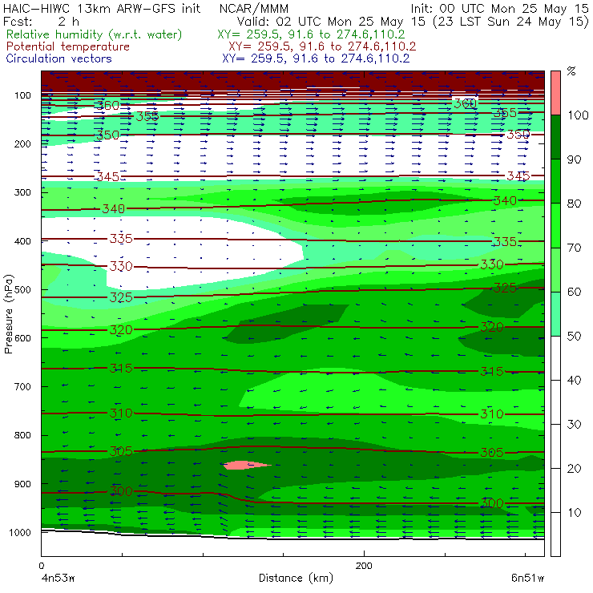Click 'Relative humidity (w.r.t. water)' legend label
Image resolution: width=593 pixels, height=593 pixels.
tap(95, 34)
